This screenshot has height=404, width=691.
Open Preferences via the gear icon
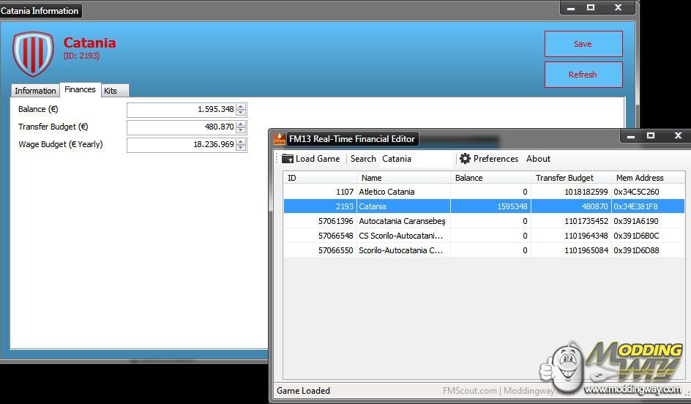click(x=465, y=159)
